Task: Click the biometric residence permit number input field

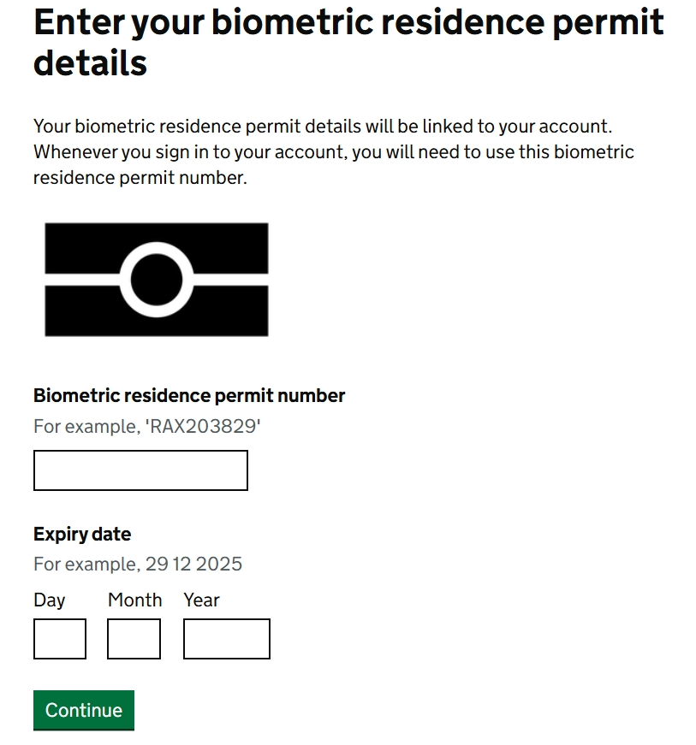Action: click(140, 470)
